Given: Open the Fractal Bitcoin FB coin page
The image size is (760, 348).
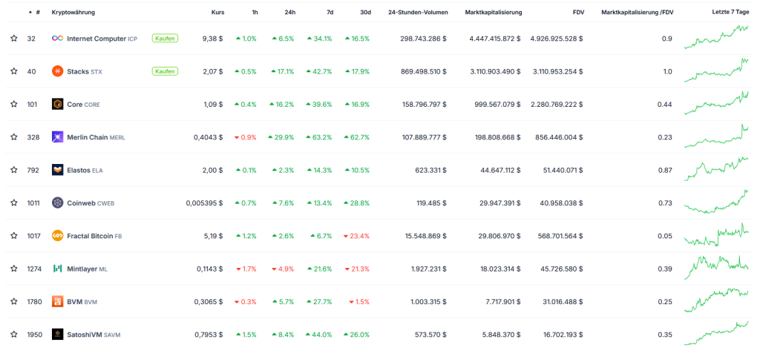Looking at the screenshot, I should [94, 236].
